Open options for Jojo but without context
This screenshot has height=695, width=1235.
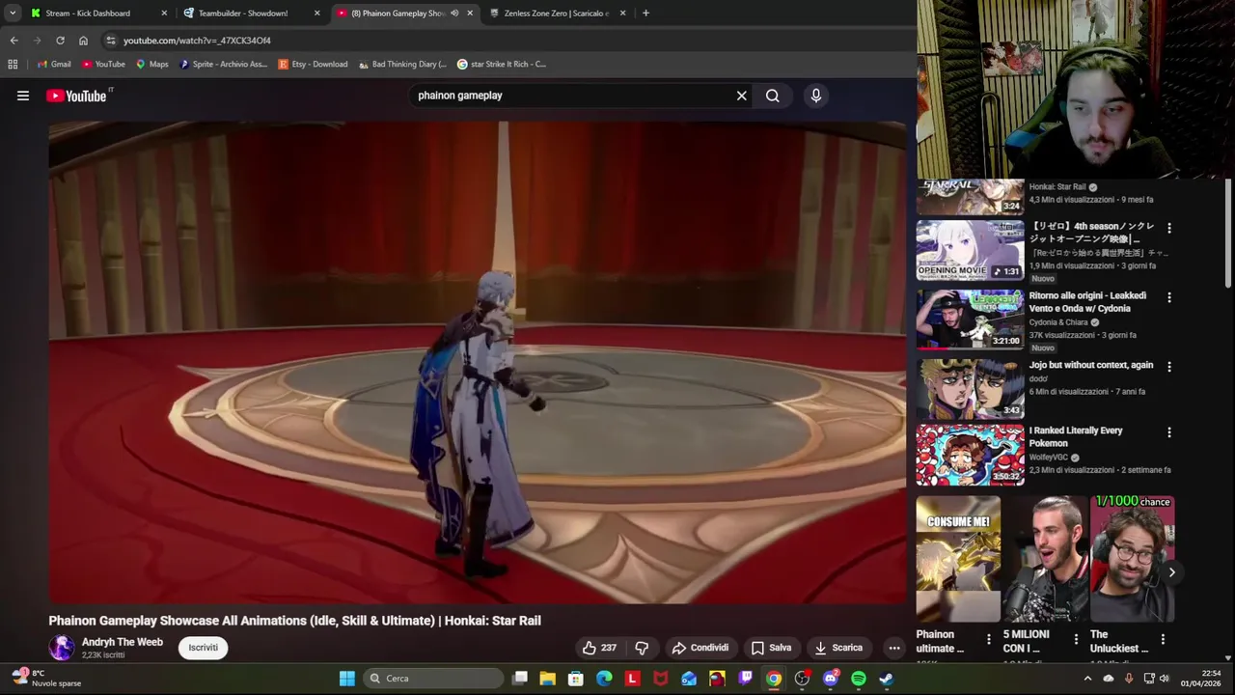point(1169,367)
